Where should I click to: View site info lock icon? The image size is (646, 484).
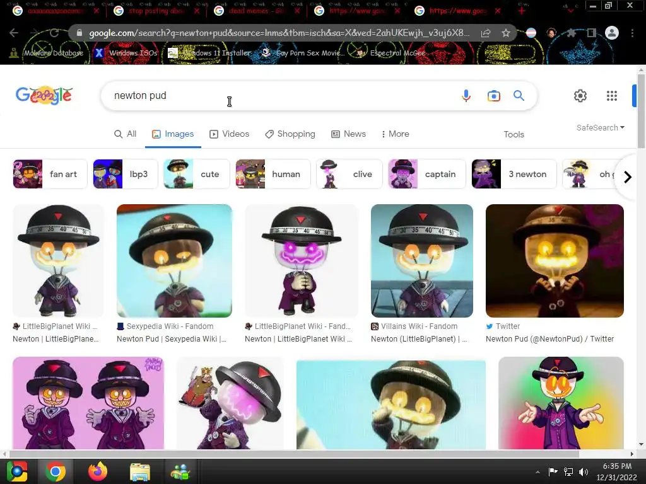coord(79,33)
